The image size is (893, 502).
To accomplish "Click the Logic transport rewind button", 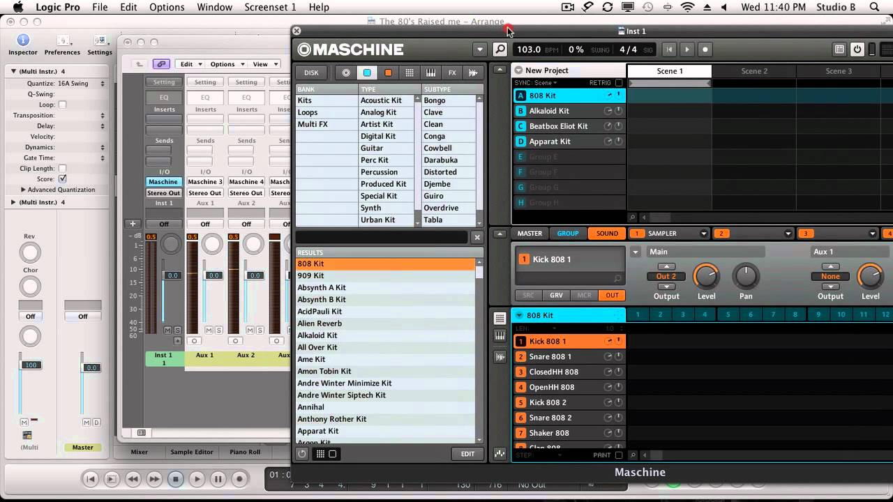I will [133, 479].
